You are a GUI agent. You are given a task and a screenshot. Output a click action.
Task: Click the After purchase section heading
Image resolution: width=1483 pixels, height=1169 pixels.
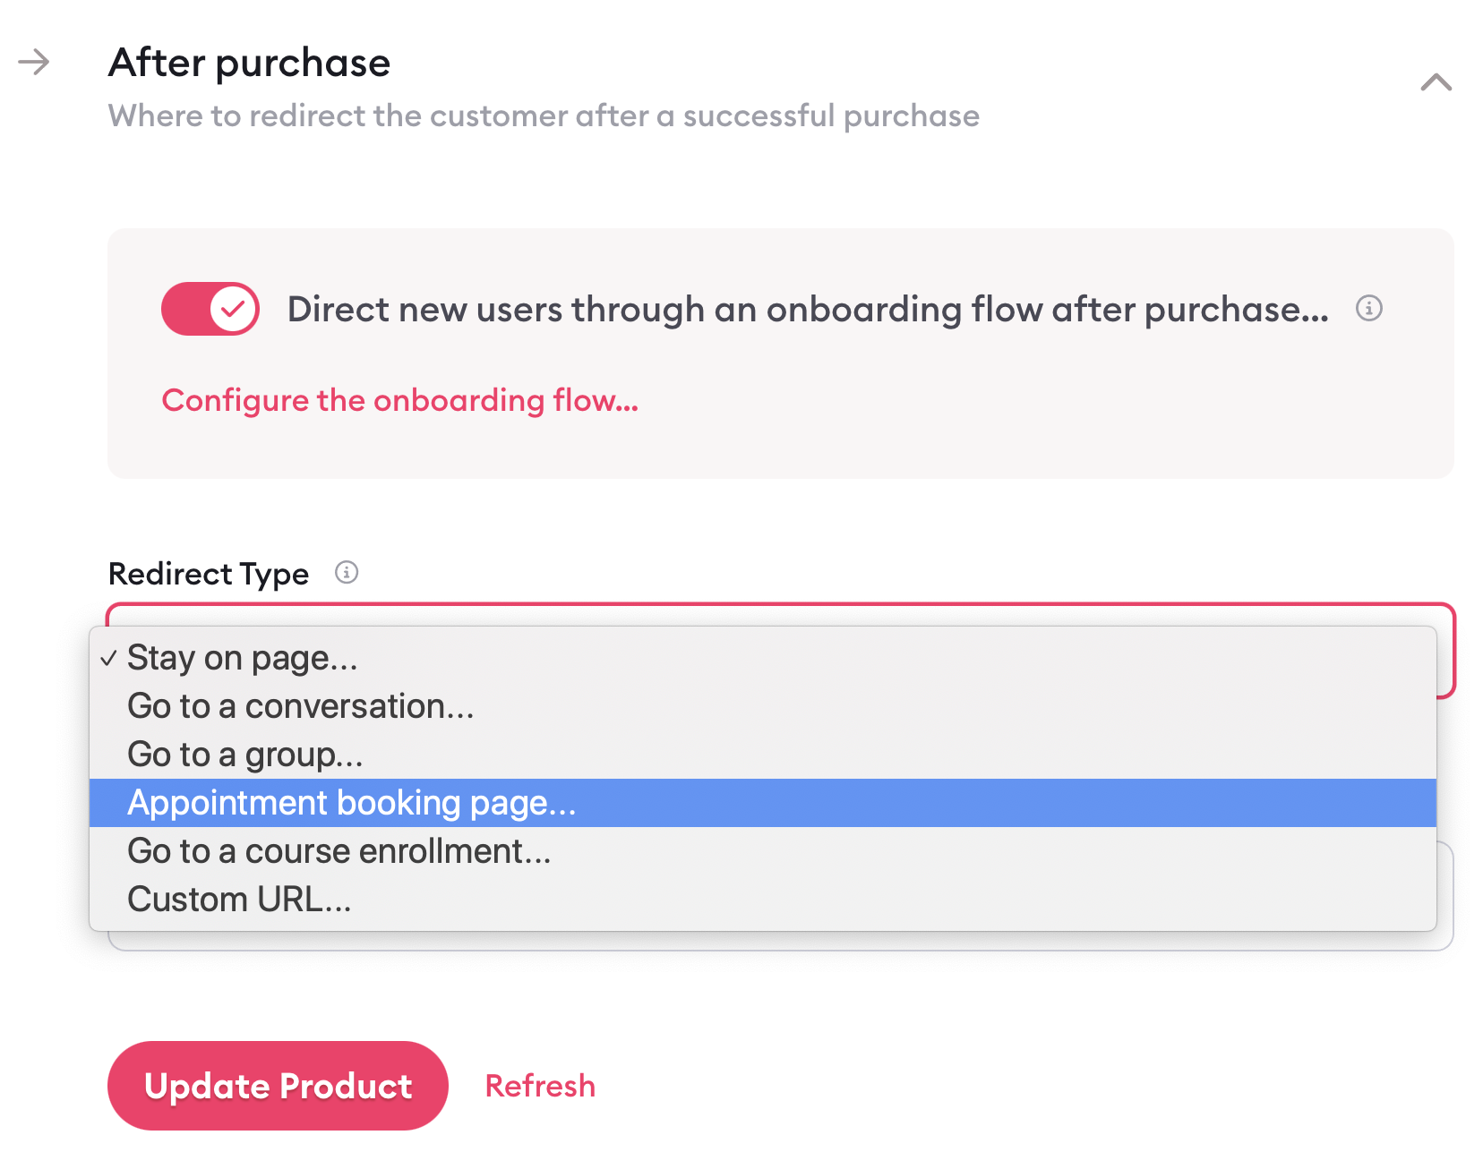(249, 63)
